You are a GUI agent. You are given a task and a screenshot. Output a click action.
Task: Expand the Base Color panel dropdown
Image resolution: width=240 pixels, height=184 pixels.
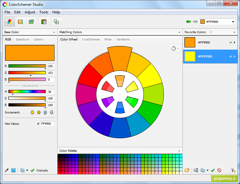54,32
